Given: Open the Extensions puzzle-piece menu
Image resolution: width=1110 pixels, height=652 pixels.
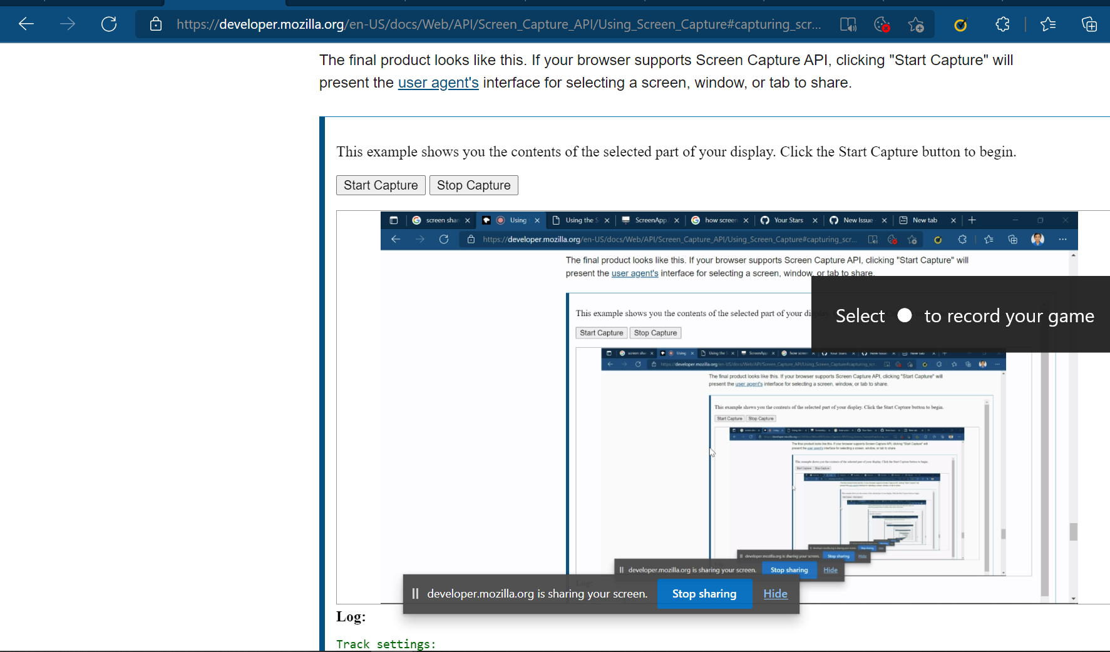Looking at the screenshot, I should coord(1002,24).
